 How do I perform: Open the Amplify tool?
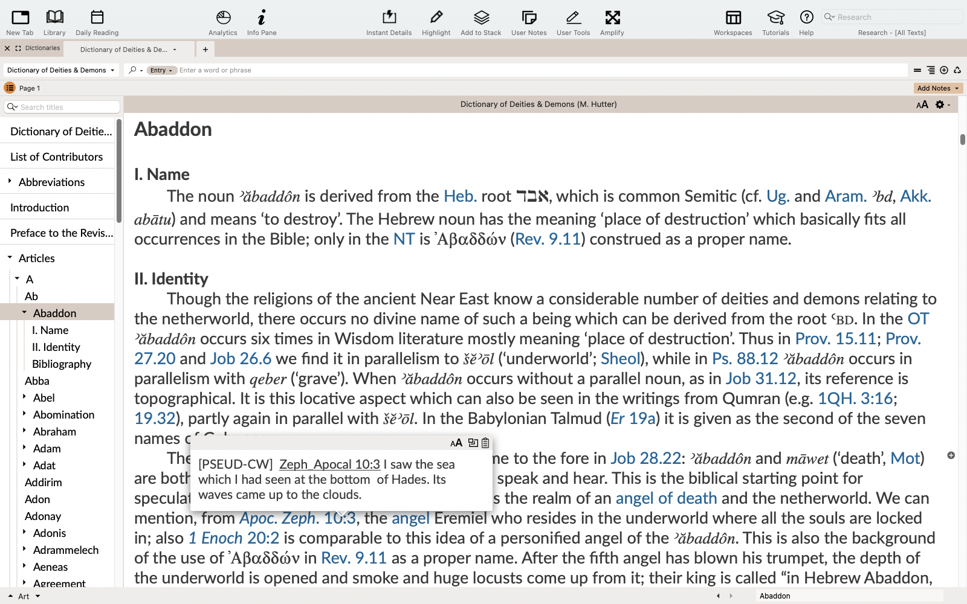(612, 22)
